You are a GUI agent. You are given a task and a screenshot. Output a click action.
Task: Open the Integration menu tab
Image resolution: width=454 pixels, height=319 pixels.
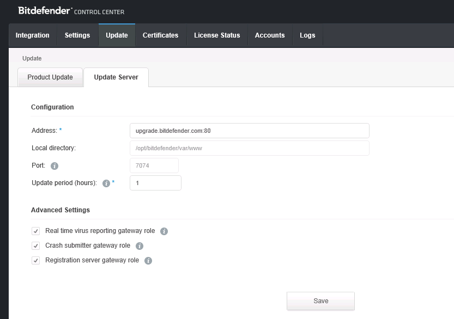33,35
